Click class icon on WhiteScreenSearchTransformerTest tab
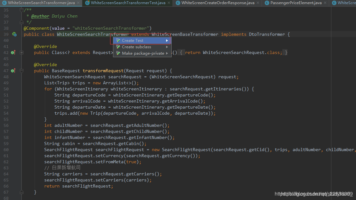 click(x=87, y=3)
